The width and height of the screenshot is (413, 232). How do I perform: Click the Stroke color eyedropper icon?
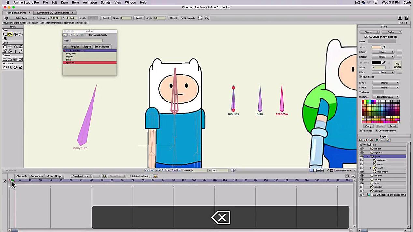click(384, 62)
